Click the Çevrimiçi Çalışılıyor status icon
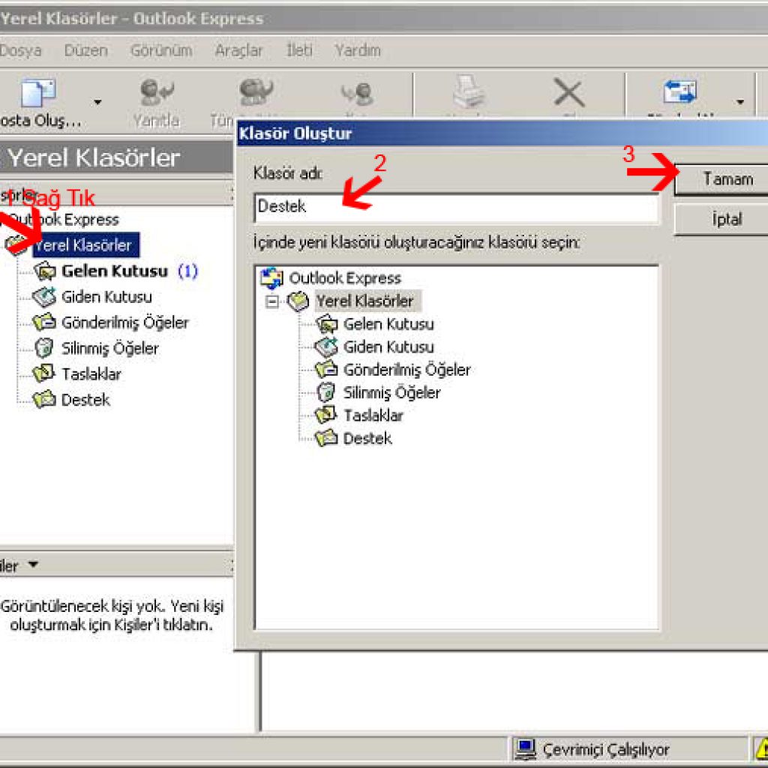768x768 pixels. pyautogui.click(x=526, y=749)
